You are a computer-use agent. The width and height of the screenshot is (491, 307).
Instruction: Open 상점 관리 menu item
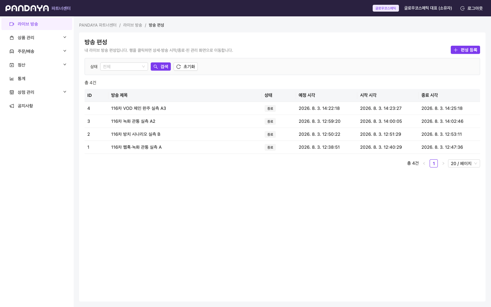(x=37, y=92)
